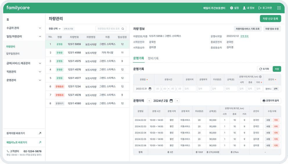The width and height of the screenshot is (288, 164).
Task: Click 수정 for the 2024.02.04 record
Action: point(268,133)
